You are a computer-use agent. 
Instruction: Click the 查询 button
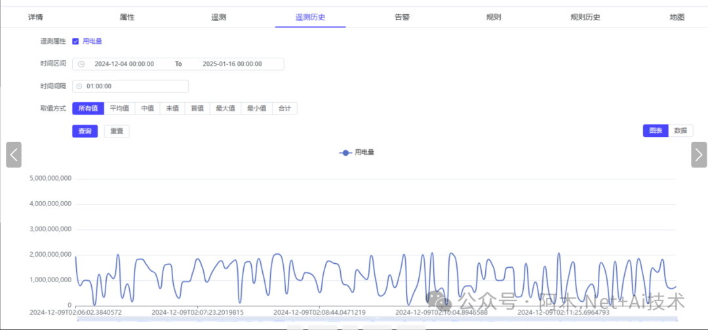click(x=85, y=131)
